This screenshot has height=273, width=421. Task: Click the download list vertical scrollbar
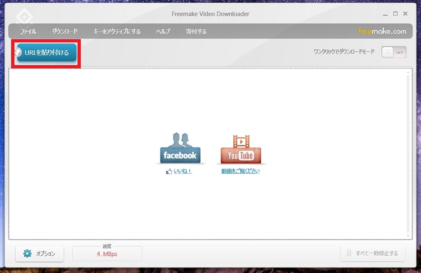pyautogui.click(x=408, y=154)
